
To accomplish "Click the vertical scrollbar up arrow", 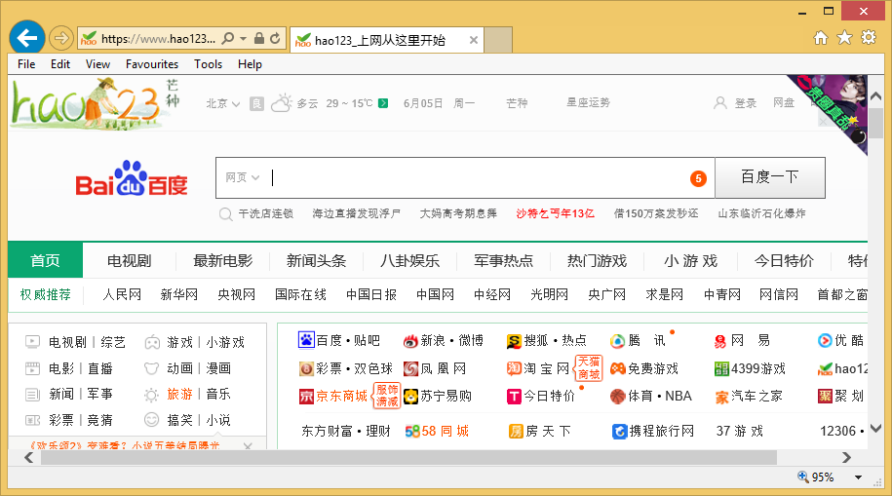I will (x=876, y=95).
